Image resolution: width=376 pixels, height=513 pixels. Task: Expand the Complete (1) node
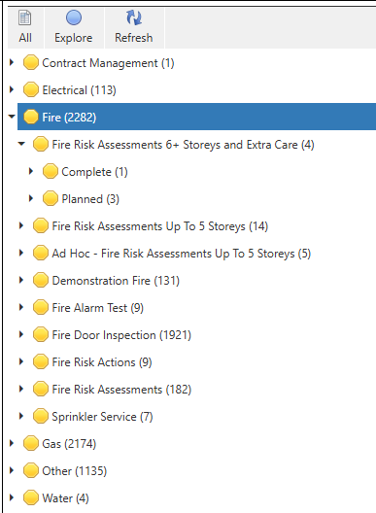coord(31,171)
